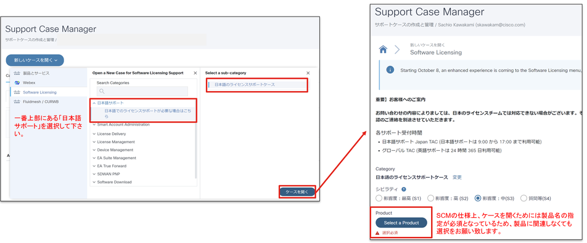Click the 選択必須 warning triangle icon
Screen dimensions: 587x243
pyautogui.click(x=378, y=233)
